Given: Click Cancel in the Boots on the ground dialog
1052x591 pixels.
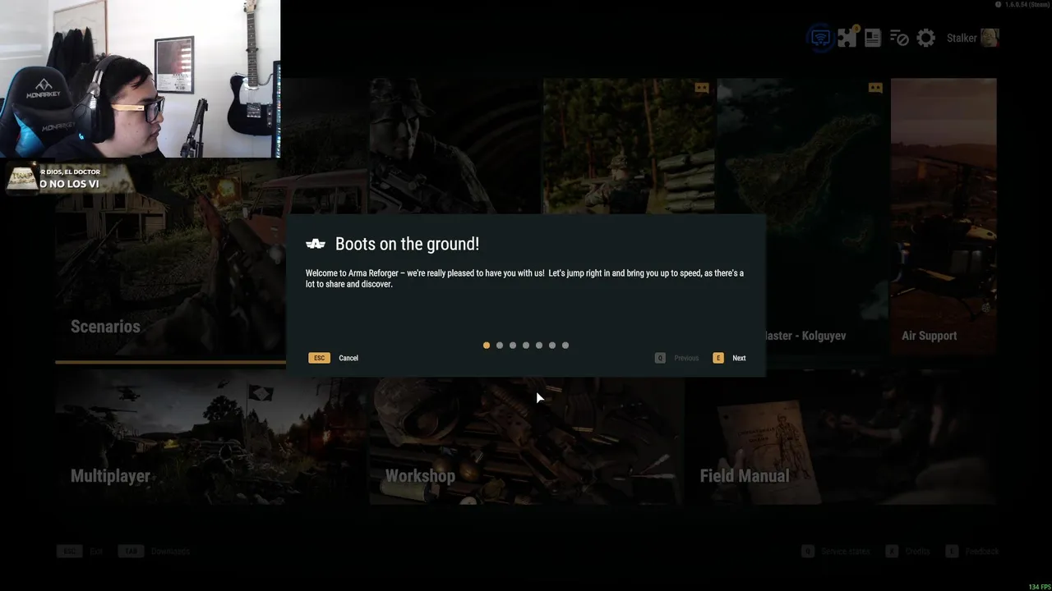Looking at the screenshot, I should [x=348, y=358].
